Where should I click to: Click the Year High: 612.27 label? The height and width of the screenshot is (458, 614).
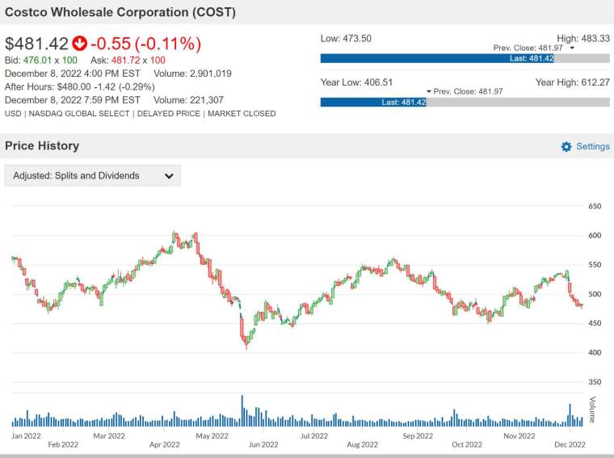pos(573,82)
